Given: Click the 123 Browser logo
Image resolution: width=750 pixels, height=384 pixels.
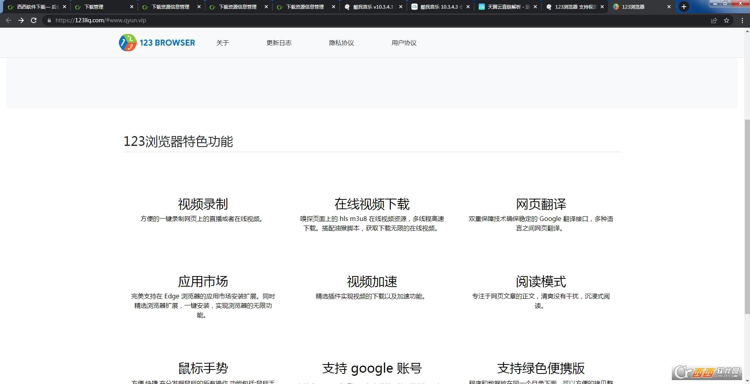Looking at the screenshot, I should [157, 43].
